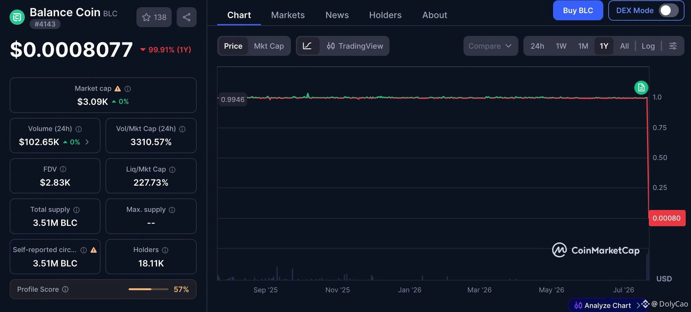This screenshot has width=691, height=312.
Task: Click the Balance Coin green logo icon
Action: click(x=17, y=17)
